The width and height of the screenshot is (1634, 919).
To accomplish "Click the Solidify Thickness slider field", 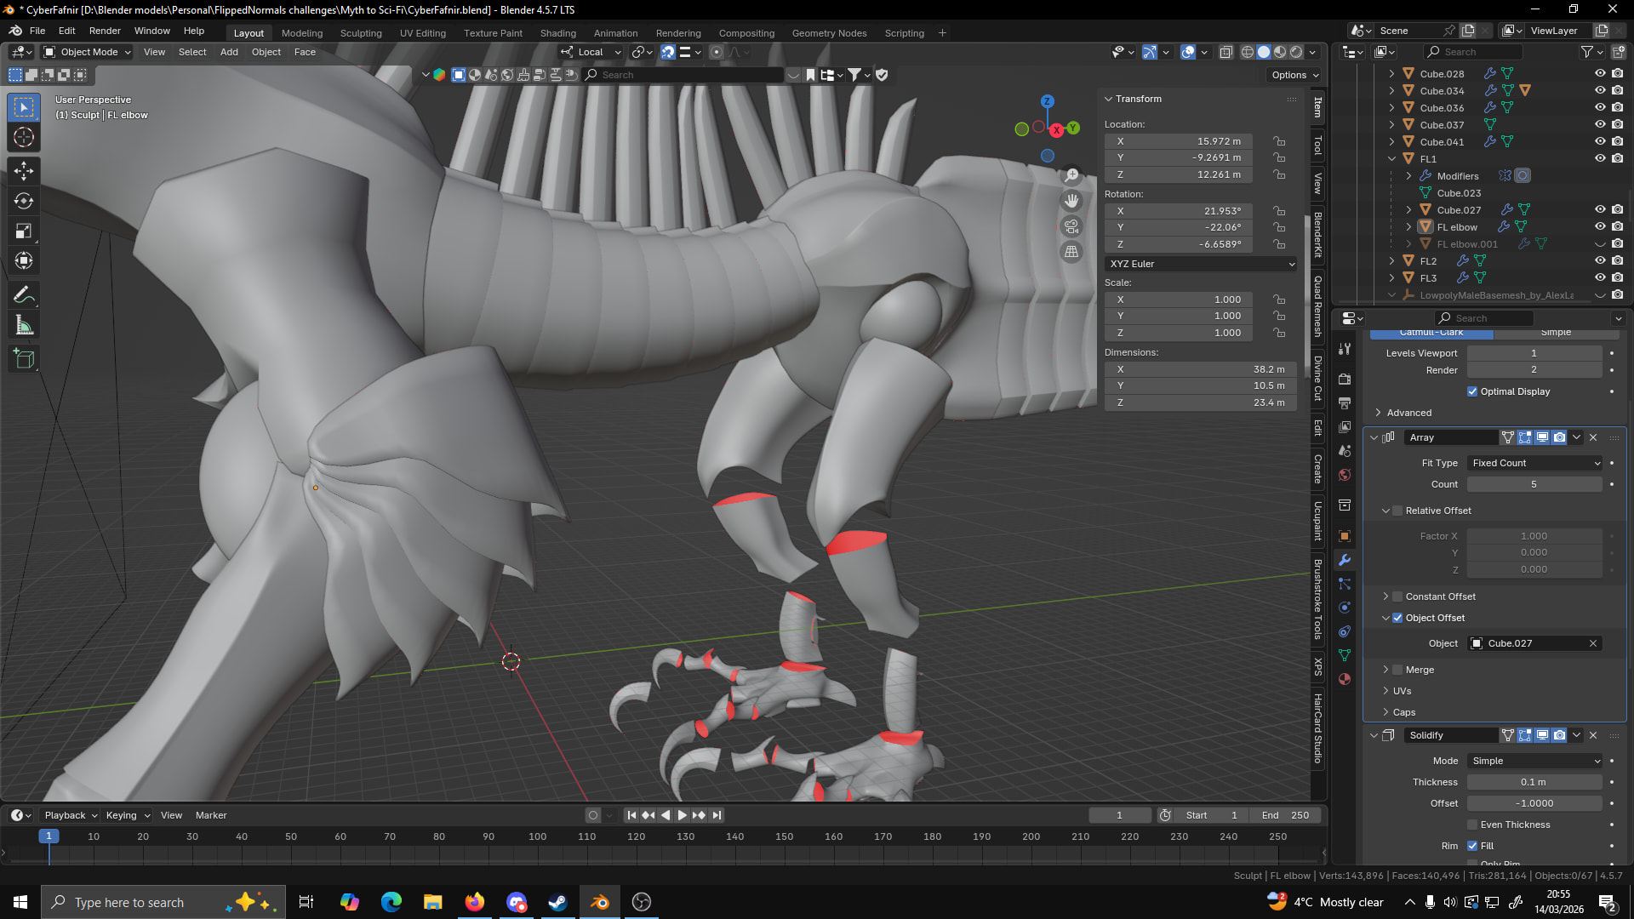I will point(1534,782).
